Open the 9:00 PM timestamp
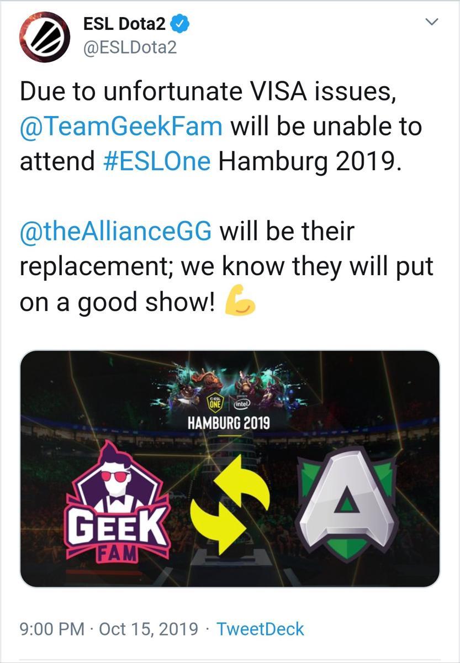The image size is (460, 663). (x=52, y=629)
